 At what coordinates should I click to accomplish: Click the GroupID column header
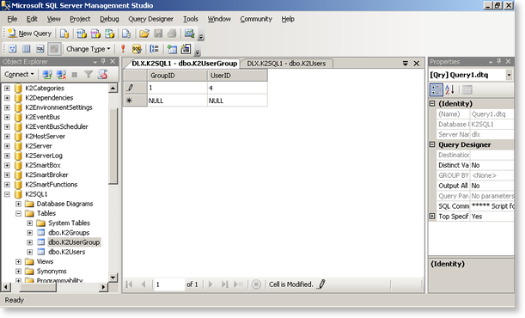177,76
